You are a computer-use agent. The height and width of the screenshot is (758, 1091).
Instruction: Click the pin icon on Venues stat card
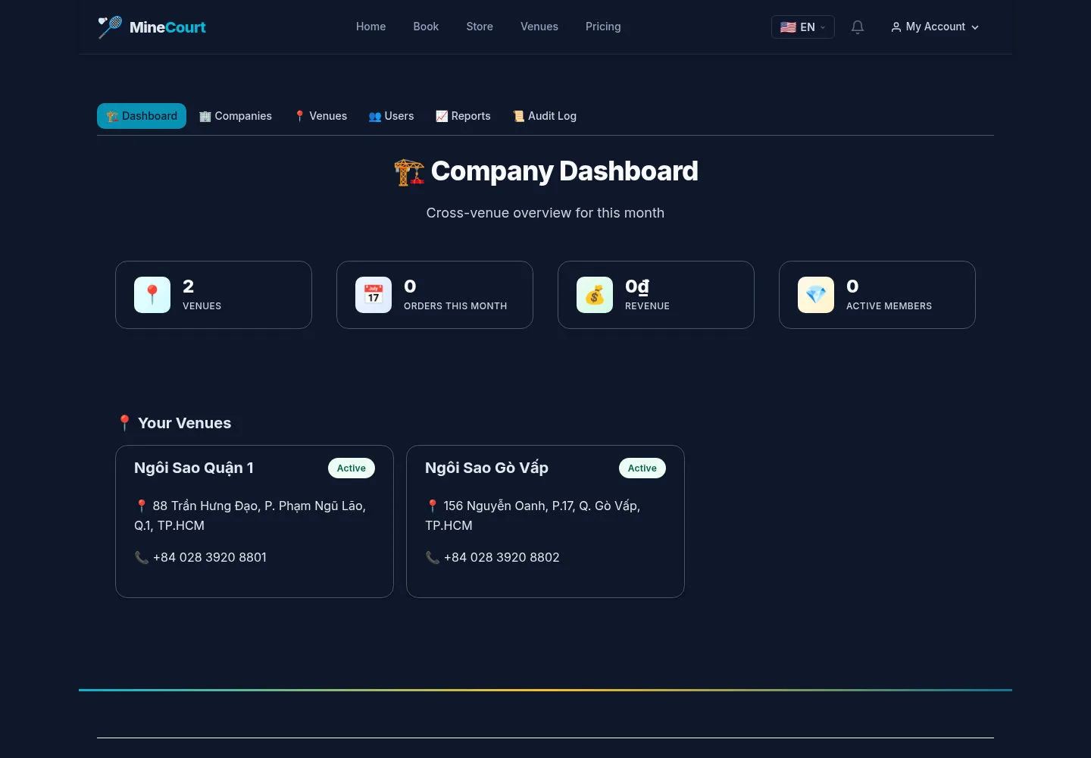[152, 295]
